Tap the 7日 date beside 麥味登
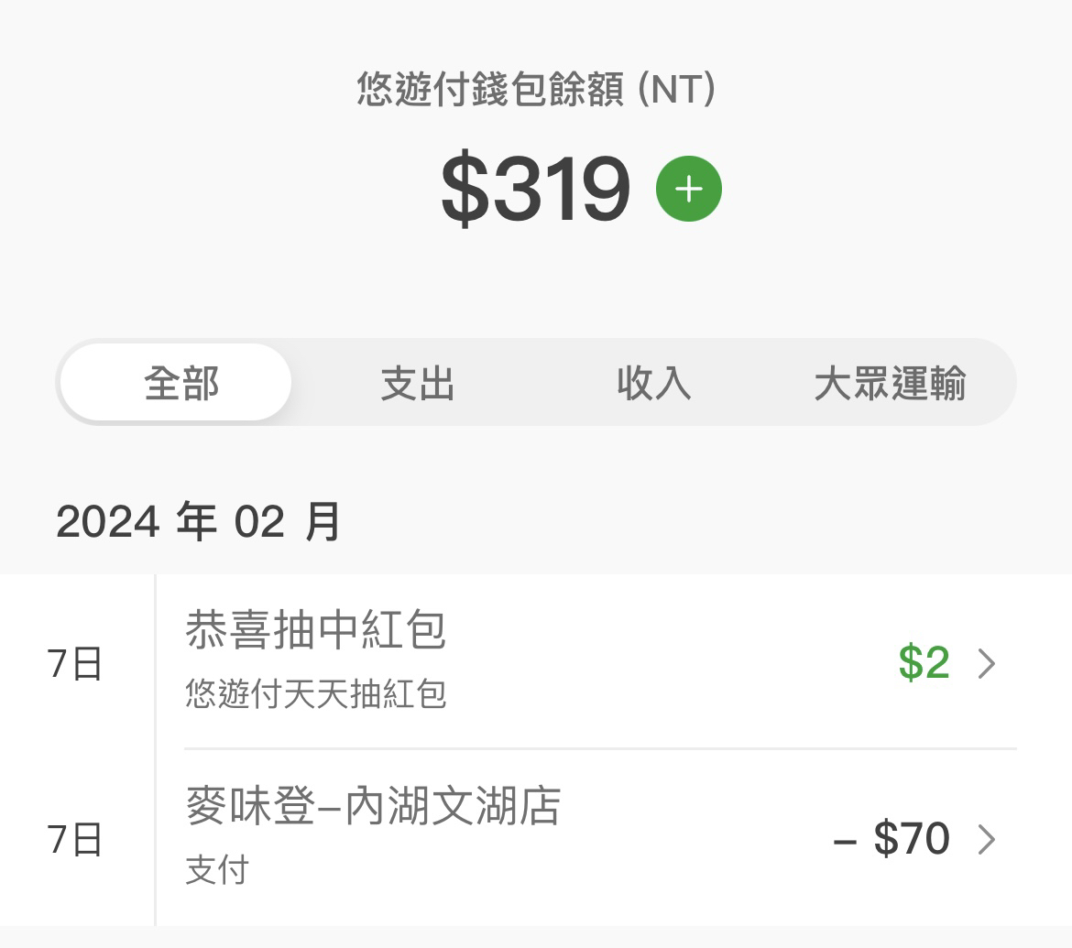This screenshot has height=948, width=1072. pos(74,840)
